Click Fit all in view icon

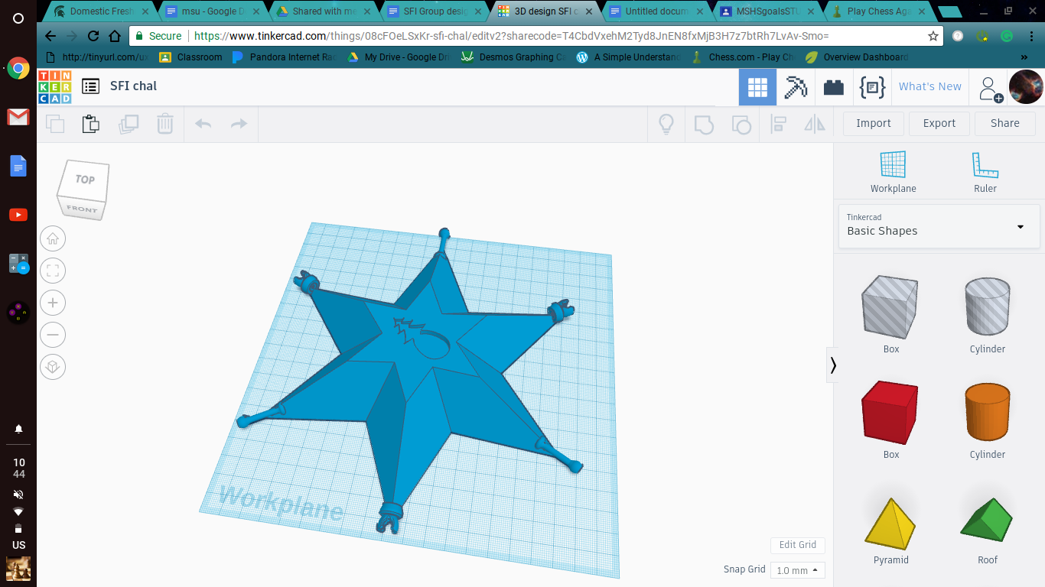53,271
